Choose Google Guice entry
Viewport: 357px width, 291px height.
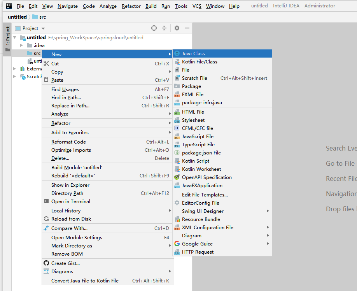[x=197, y=244]
